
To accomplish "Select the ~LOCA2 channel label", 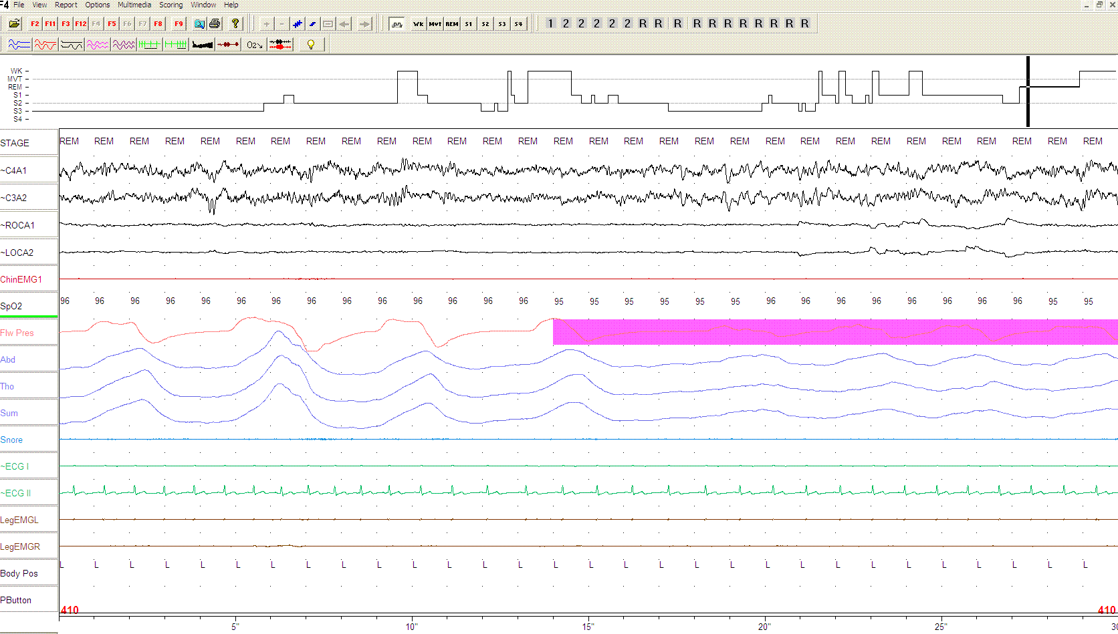I will point(29,253).
